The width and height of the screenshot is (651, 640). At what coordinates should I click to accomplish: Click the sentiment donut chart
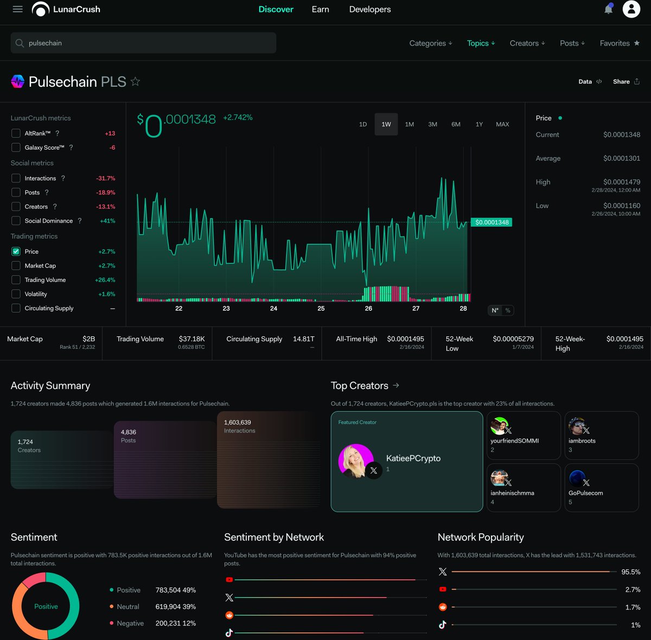pyautogui.click(x=46, y=606)
